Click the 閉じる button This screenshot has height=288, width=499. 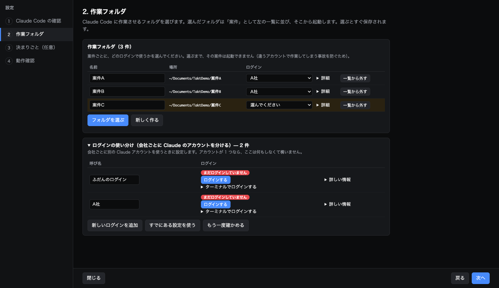94,278
